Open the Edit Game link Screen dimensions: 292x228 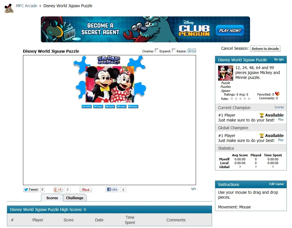click(x=276, y=184)
